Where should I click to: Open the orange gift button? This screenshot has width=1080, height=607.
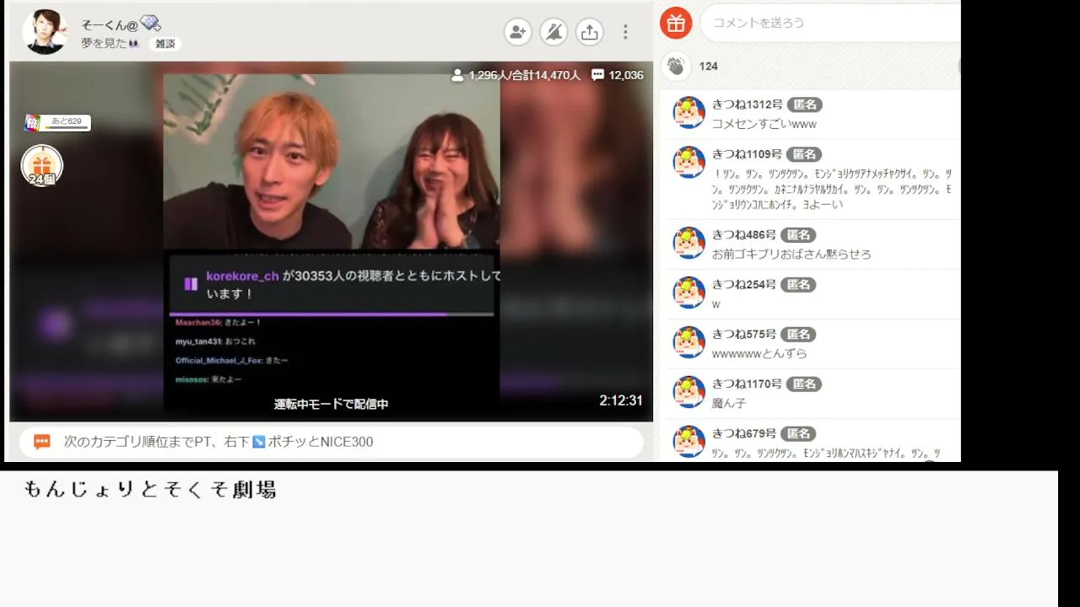point(676,23)
